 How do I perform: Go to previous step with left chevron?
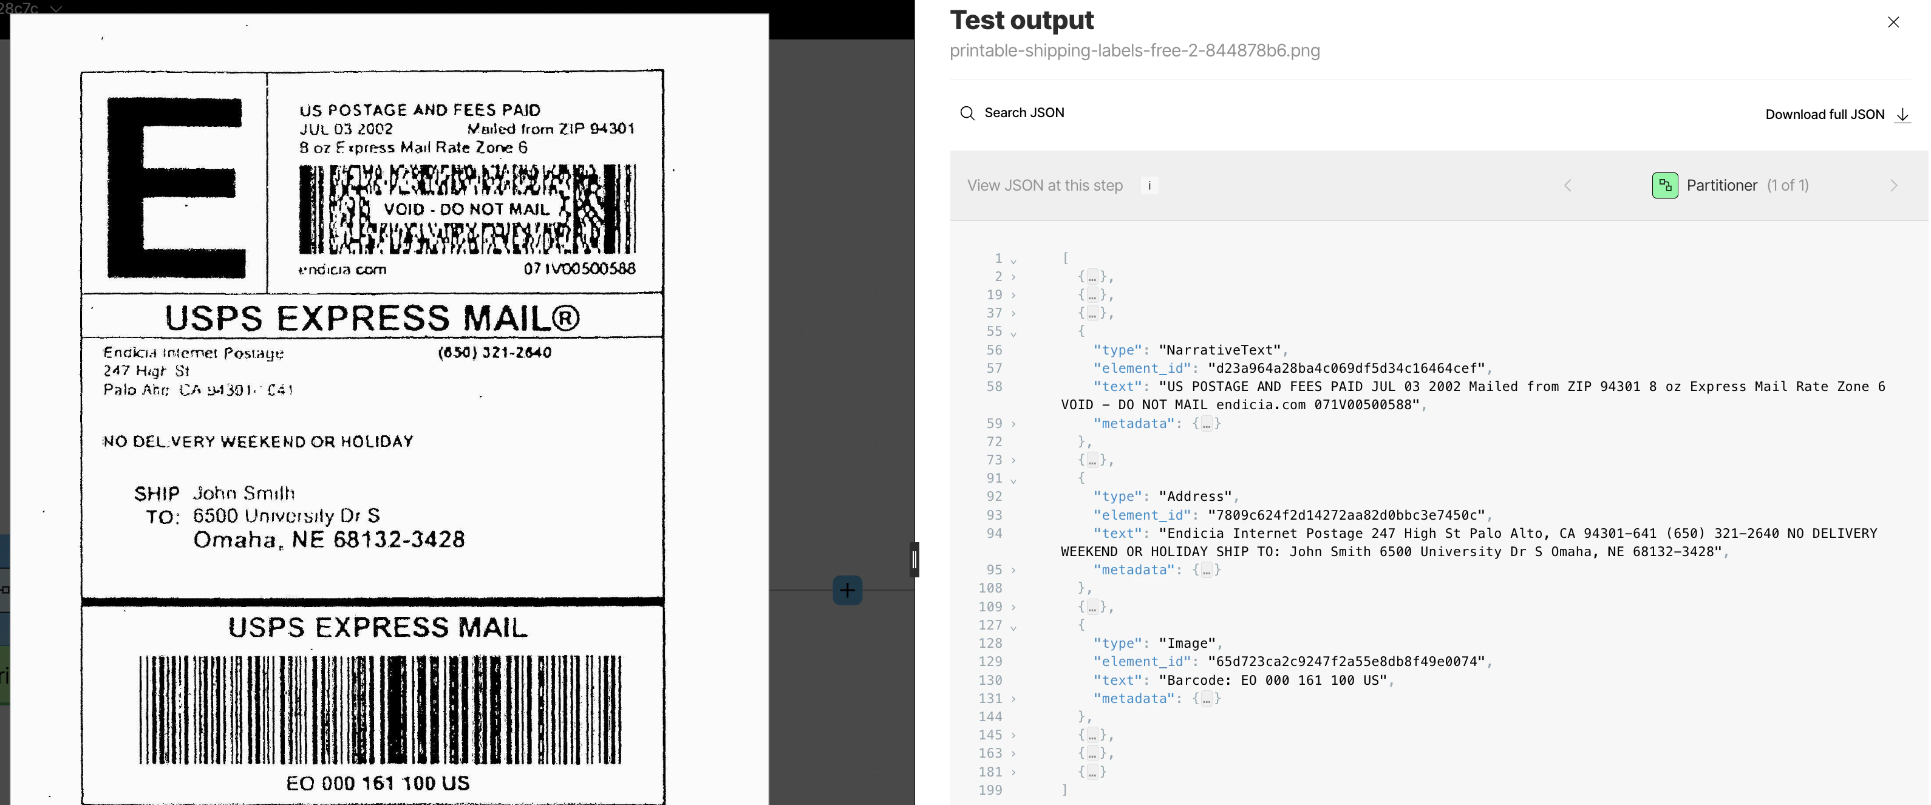[1567, 186]
